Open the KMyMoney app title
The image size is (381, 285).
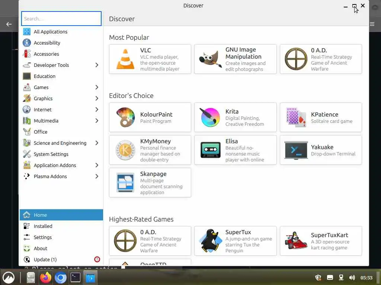click(x=156, y=141)
